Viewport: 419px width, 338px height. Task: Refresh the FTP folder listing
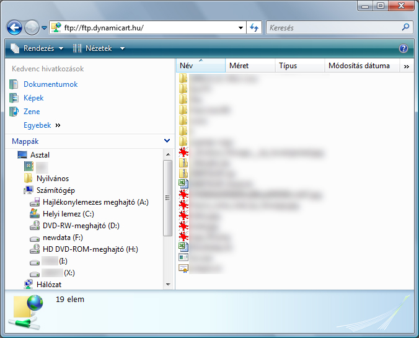(x=254, y=27)
